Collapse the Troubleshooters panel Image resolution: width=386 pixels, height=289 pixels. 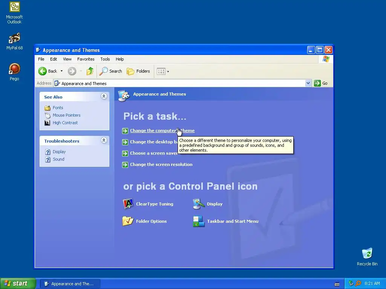104,140
